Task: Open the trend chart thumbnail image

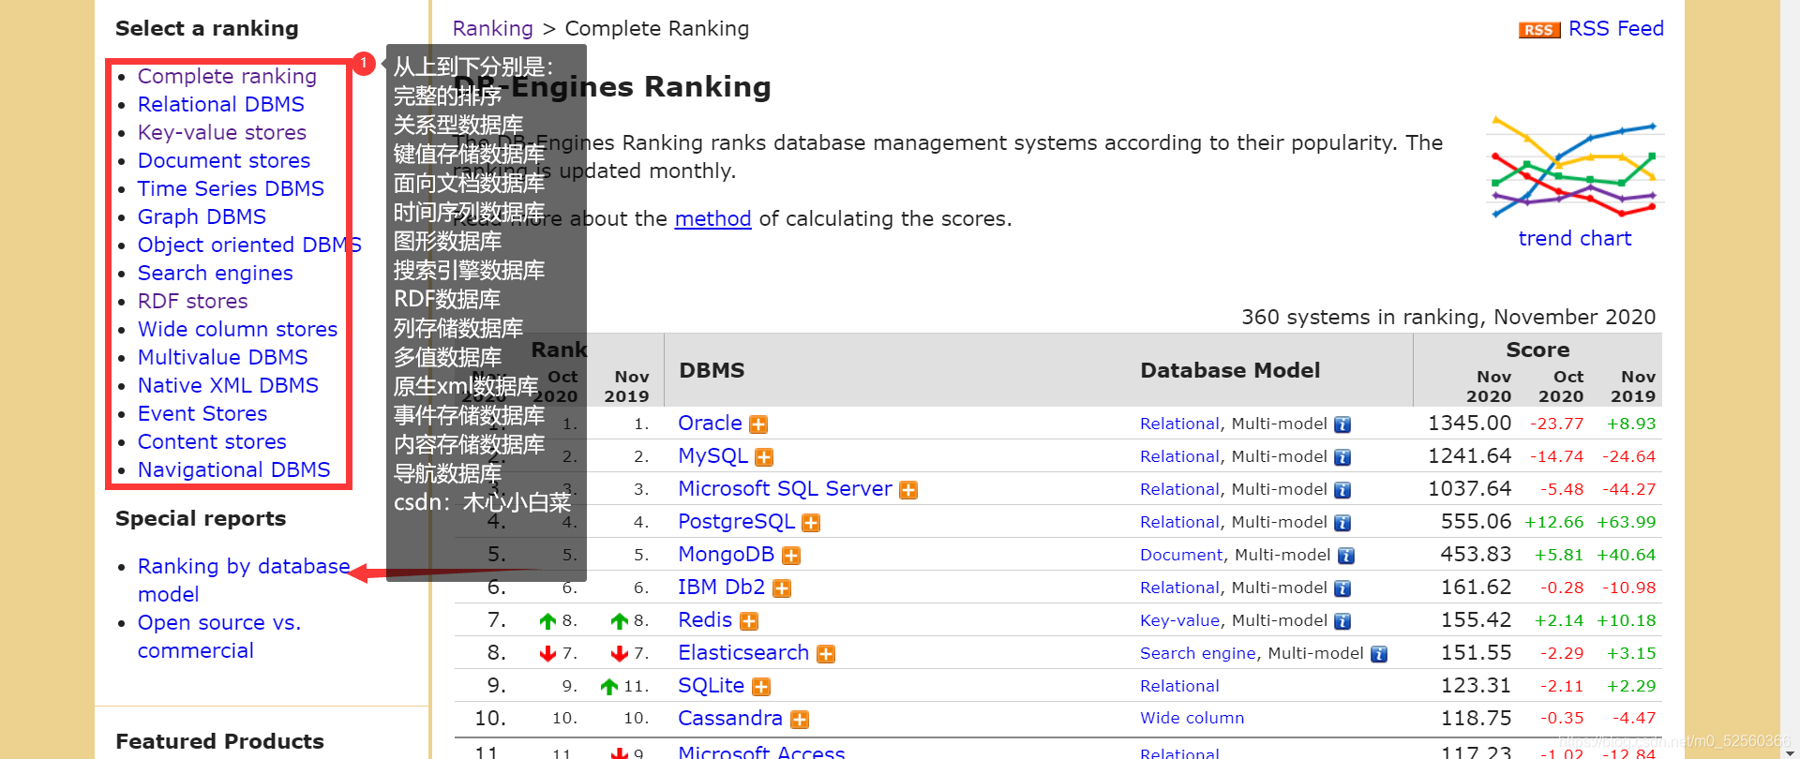Action: (x=1575, y=167)
